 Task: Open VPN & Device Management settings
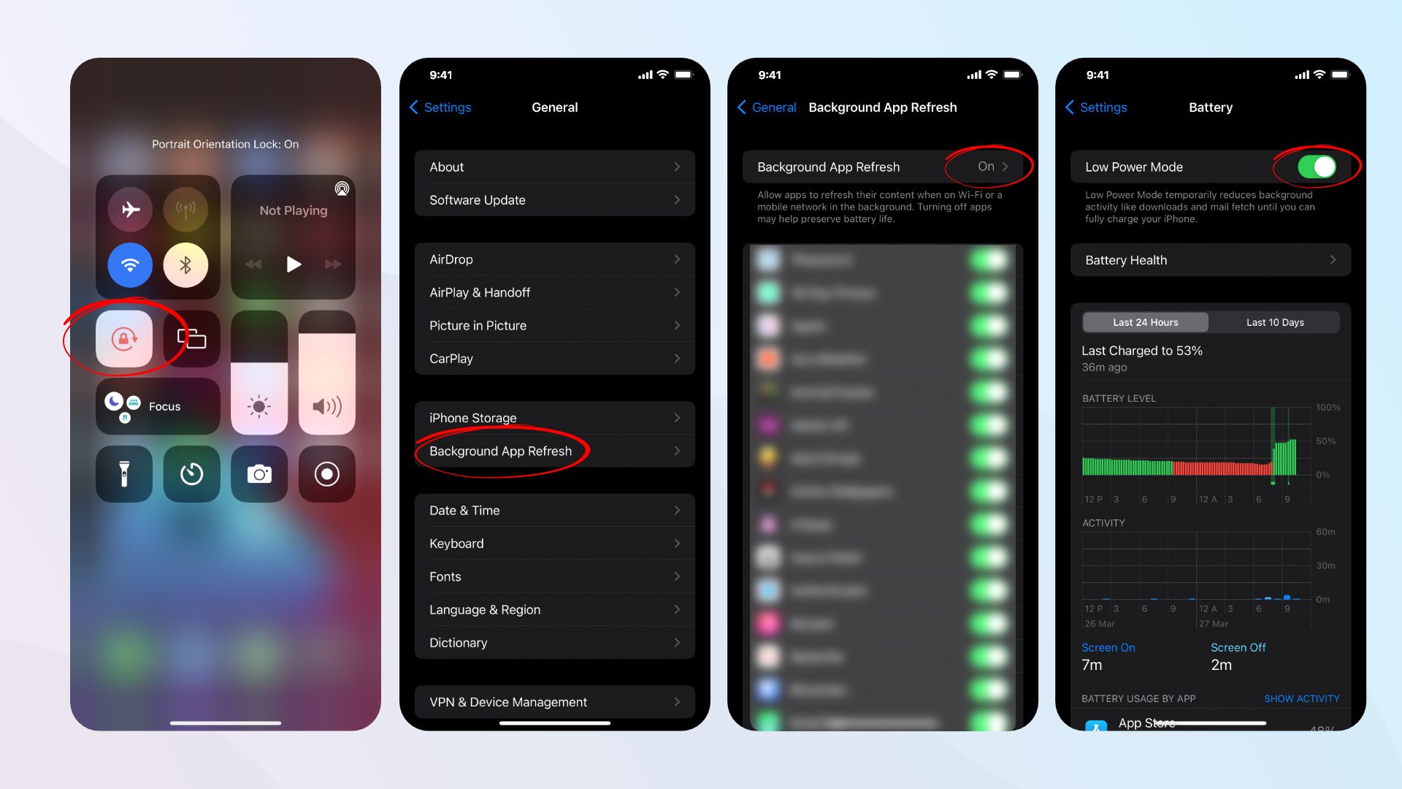553,701
